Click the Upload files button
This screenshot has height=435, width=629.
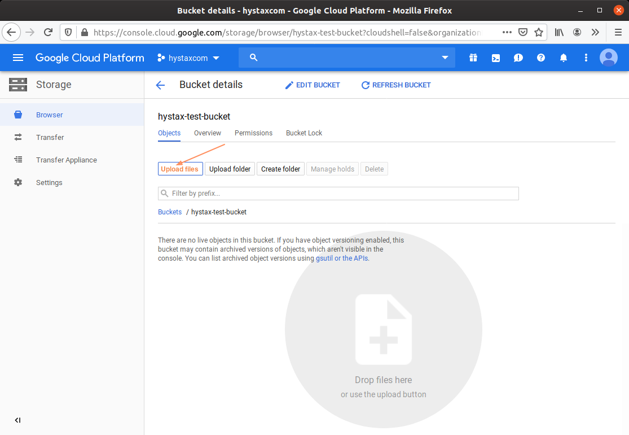[180, 169]
